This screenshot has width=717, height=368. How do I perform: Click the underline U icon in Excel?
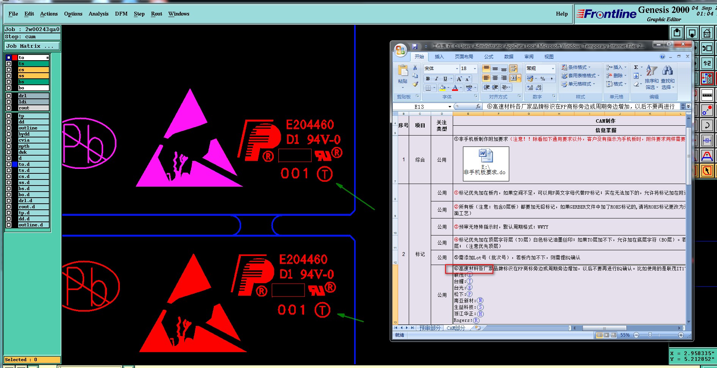click(445, 79)
